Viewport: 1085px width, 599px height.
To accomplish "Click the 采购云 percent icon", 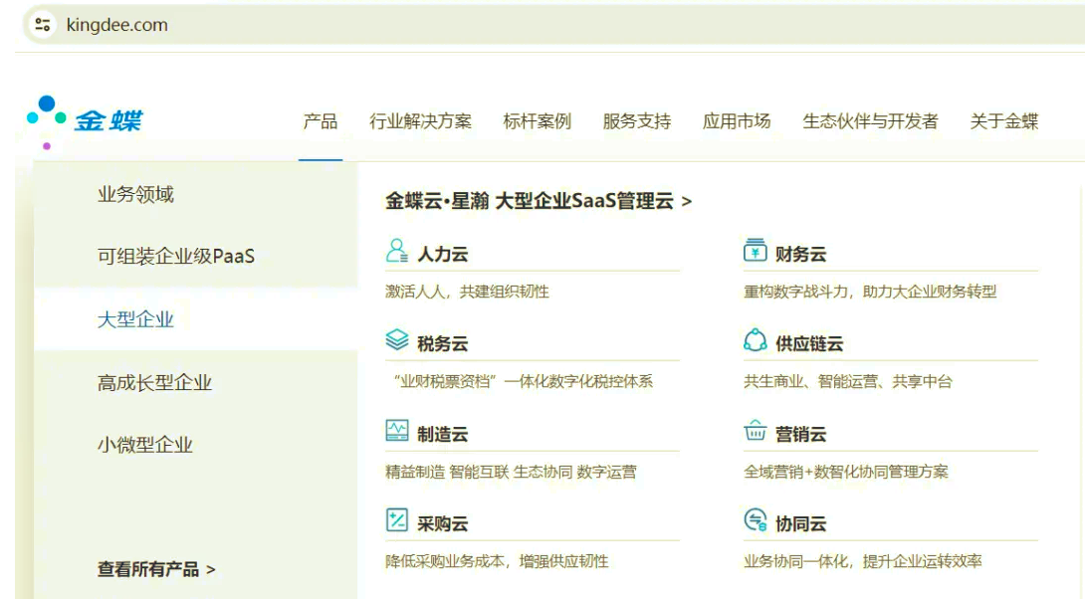I will click(397, 520).
